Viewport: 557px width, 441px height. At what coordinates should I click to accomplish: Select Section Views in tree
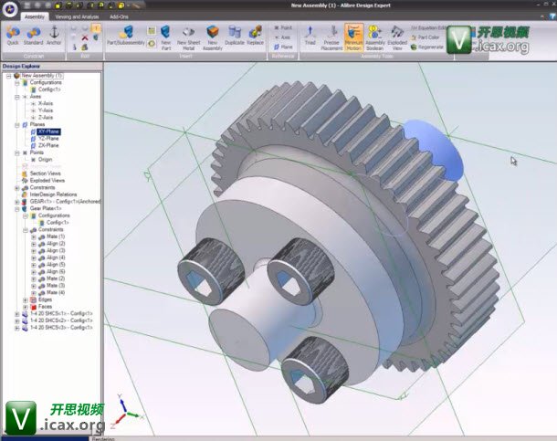coord(45,173)
